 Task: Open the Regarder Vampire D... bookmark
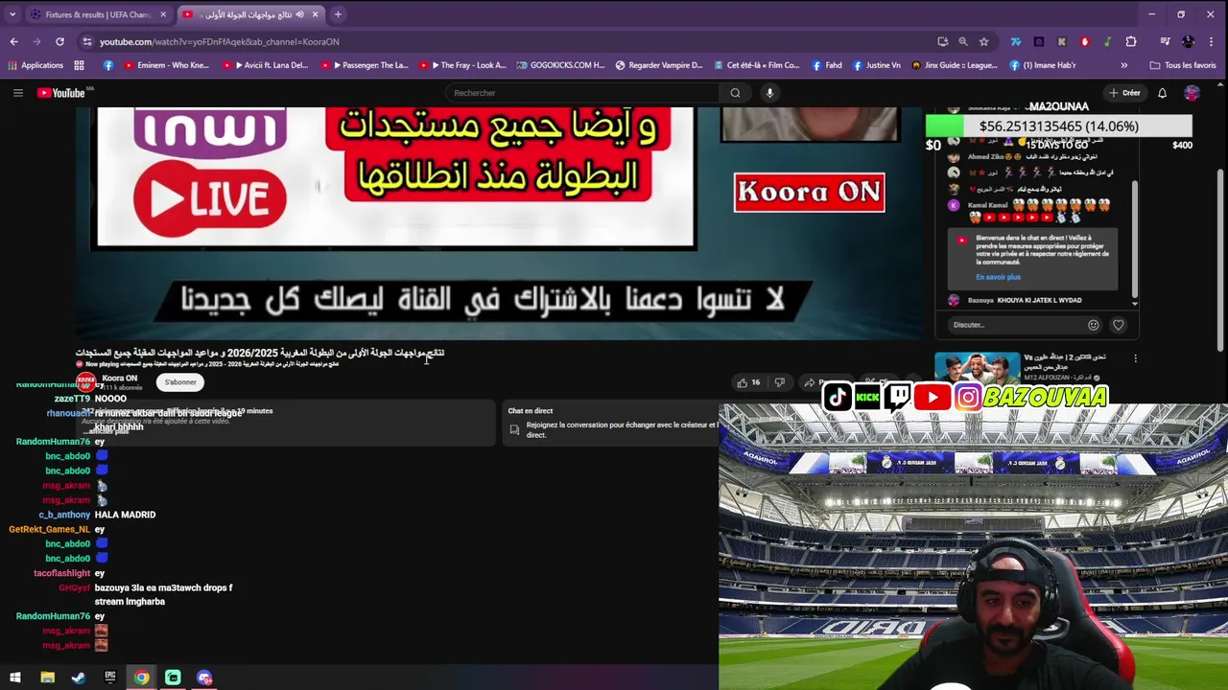click(x=661, y=65)
